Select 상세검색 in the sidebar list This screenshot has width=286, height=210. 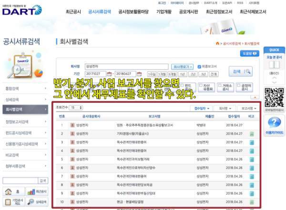click(25, 100)
